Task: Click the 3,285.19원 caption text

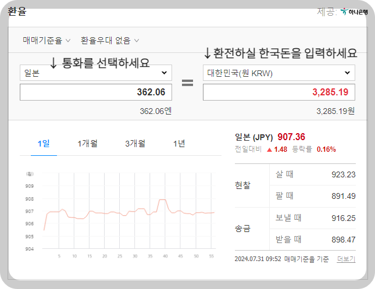Action: tap(335, 111)
